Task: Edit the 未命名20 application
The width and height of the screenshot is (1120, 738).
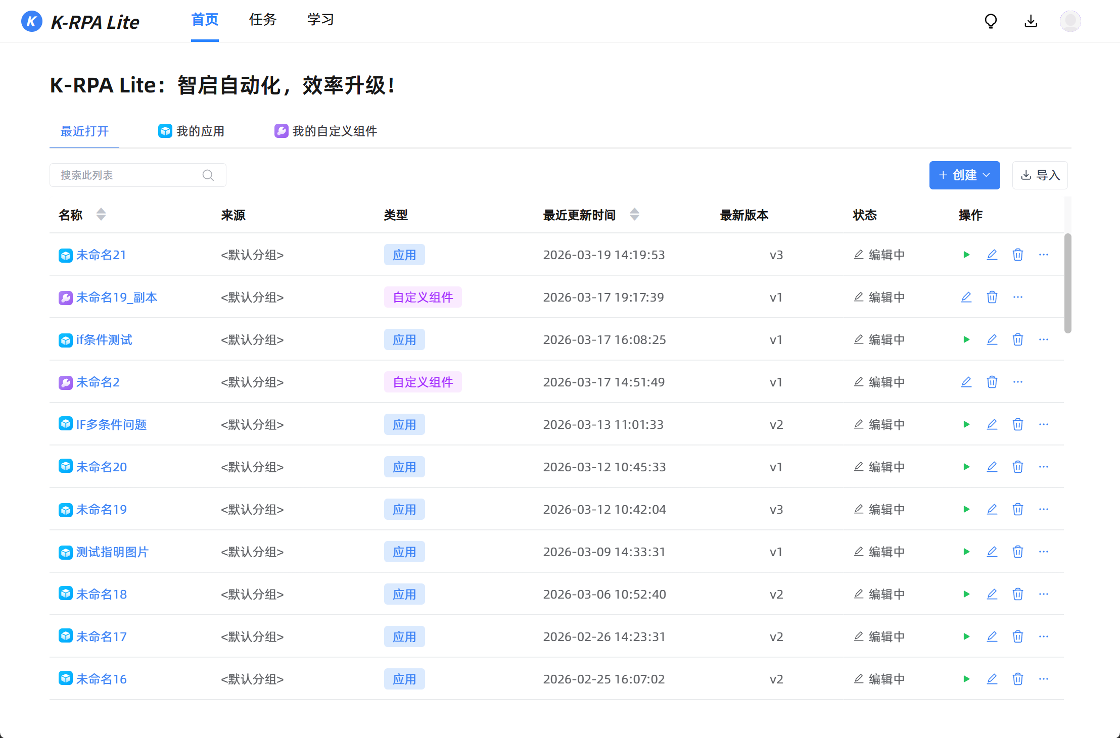Action: pyautogui.click(x=992, y=467)
